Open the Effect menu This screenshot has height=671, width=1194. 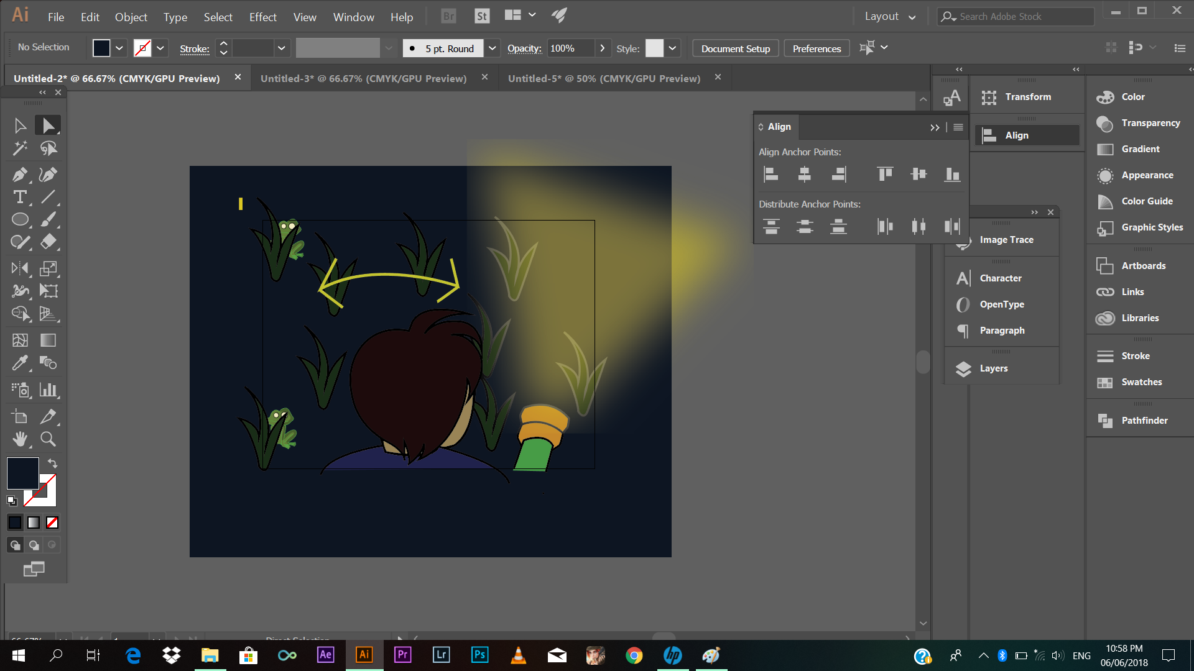(x=262, y=17)
